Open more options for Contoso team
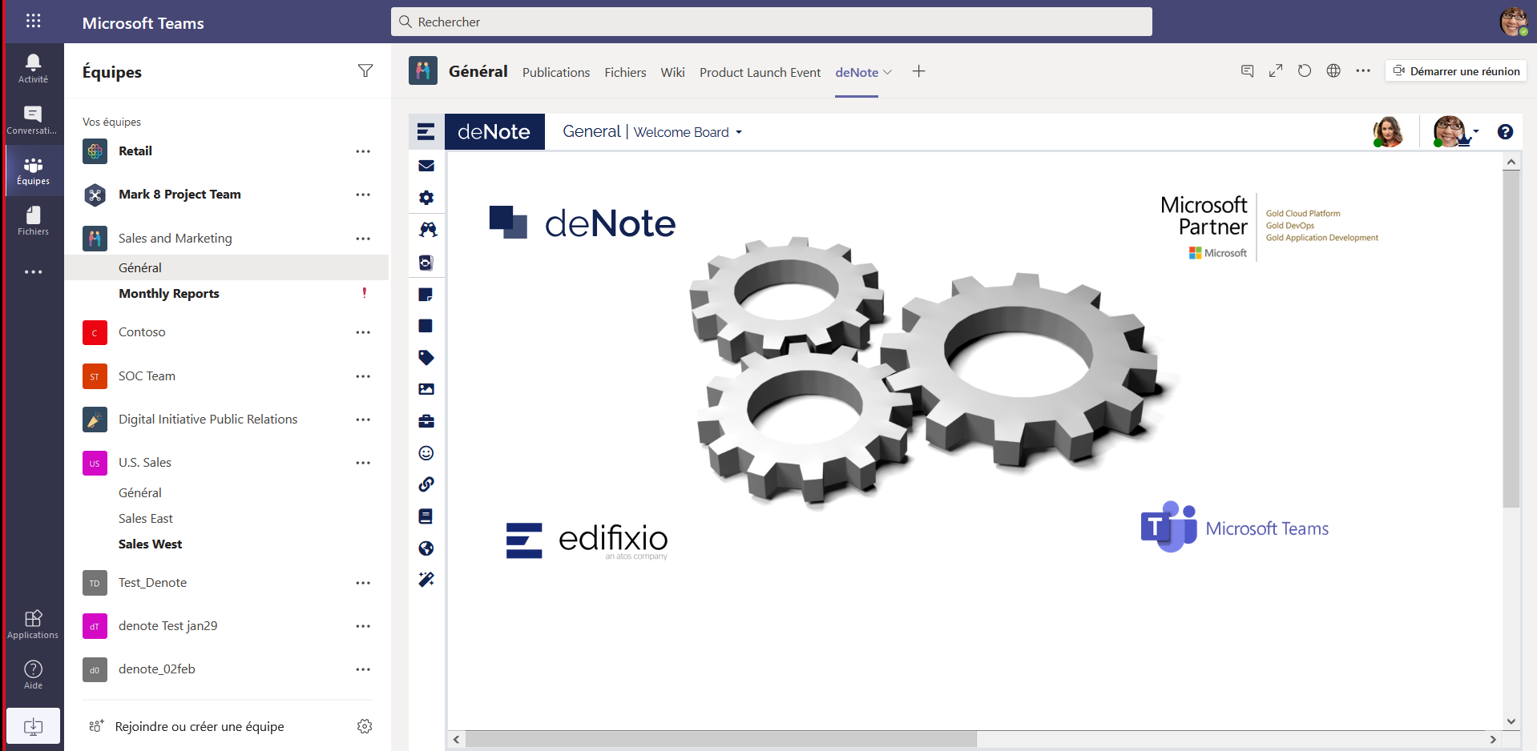The width and height of the screenshot is (1537, 751). [363, 332]
